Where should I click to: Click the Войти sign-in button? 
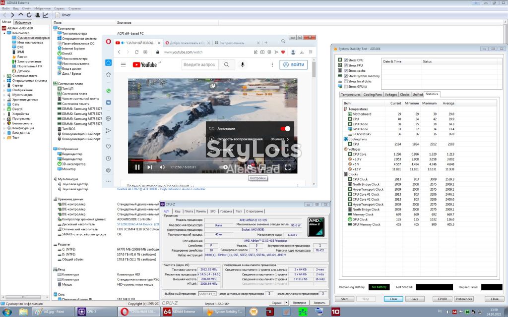point(294,65)
